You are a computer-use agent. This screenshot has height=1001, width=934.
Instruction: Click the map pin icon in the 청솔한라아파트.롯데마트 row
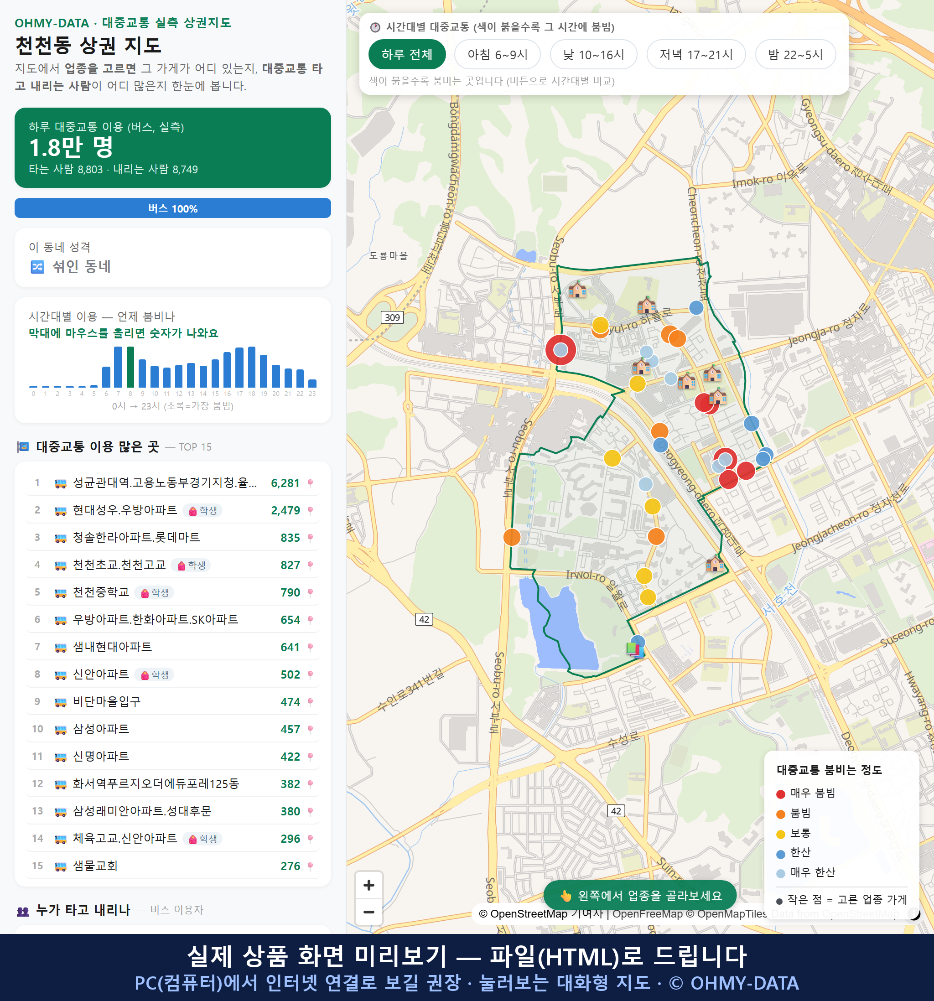[x=310, y=538]
